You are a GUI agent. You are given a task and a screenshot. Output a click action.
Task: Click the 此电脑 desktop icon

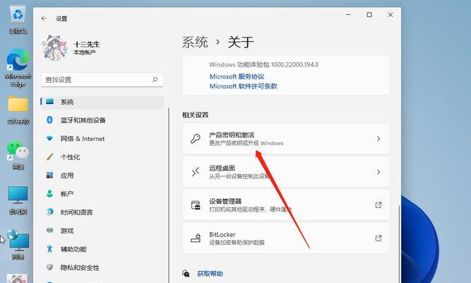pyautogui.click(x=18, y=200)
